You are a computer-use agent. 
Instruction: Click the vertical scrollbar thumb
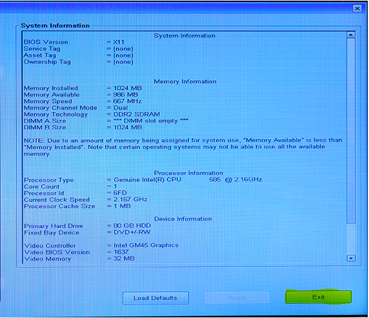pyautogui.click(x=351, y=131)
